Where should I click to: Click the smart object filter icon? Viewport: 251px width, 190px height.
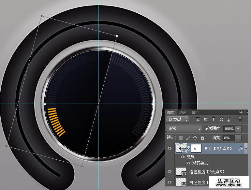[x=229, y=120]
